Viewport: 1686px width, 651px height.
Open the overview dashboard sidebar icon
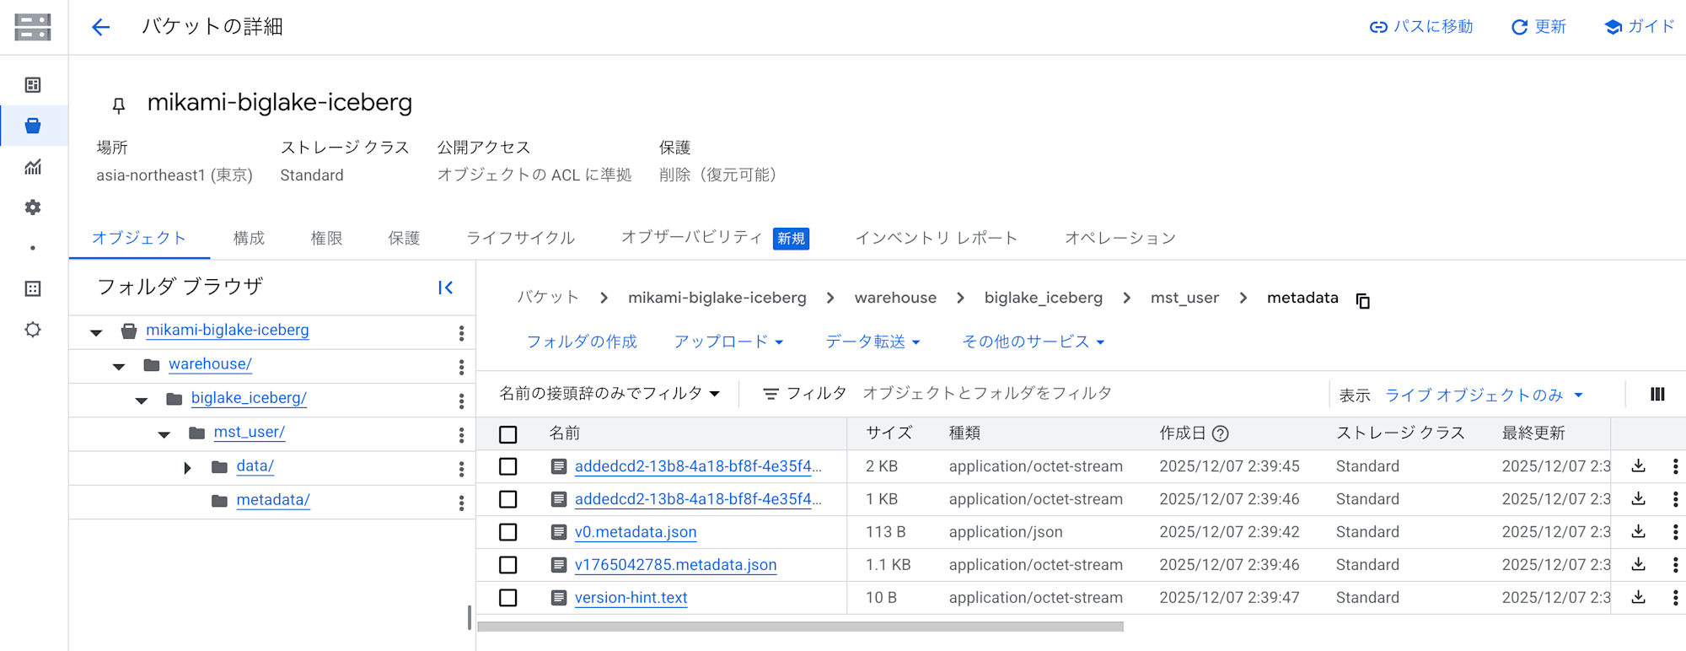(33, 85)
